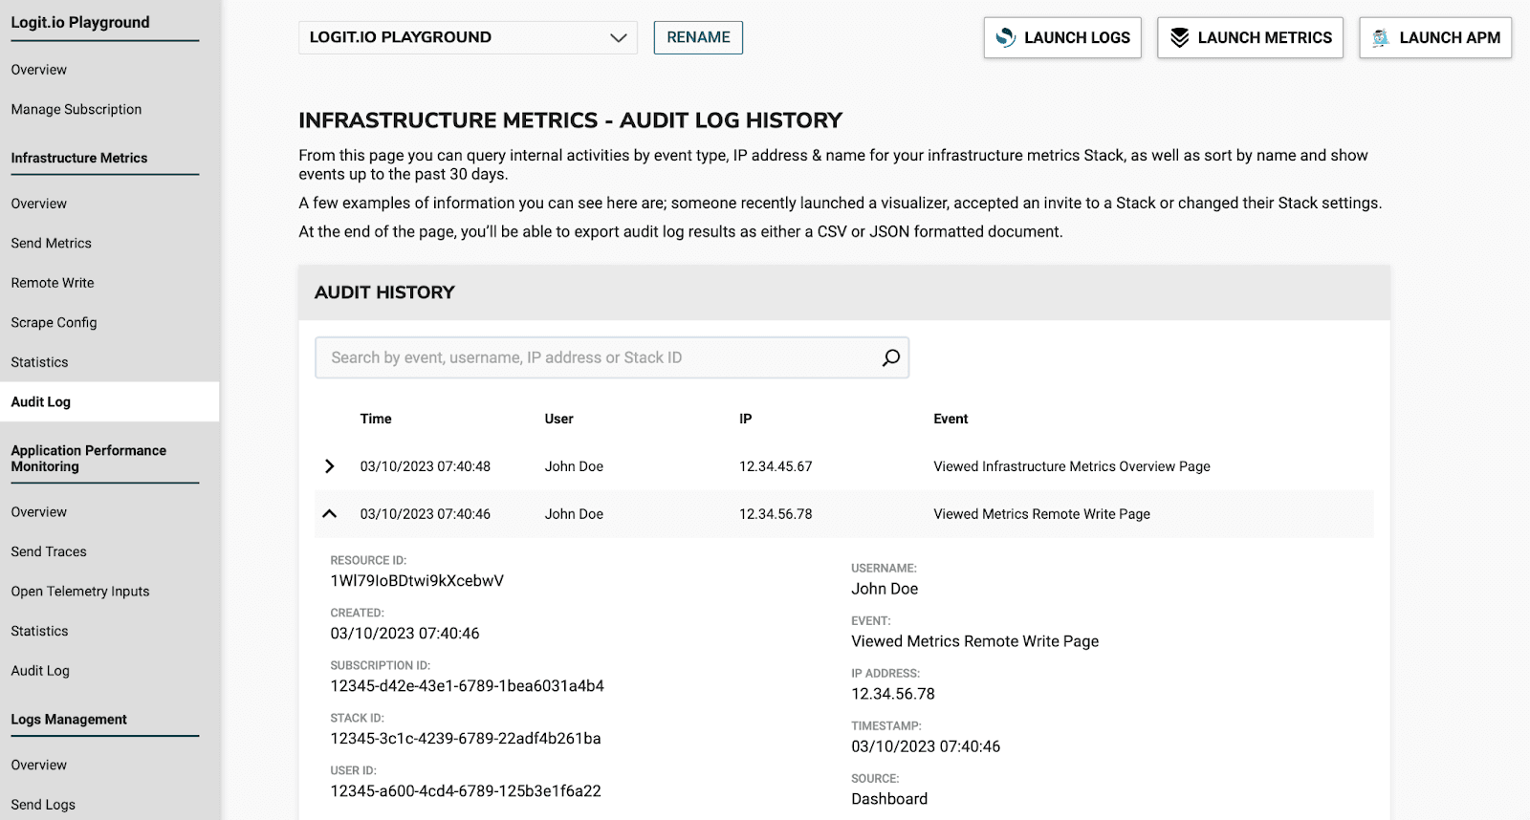The width and height of the screenshot is (1530, 820).
Task: Click Viewed Metrics Remote Write Page row event
Action: click(x=1041, y=514)
